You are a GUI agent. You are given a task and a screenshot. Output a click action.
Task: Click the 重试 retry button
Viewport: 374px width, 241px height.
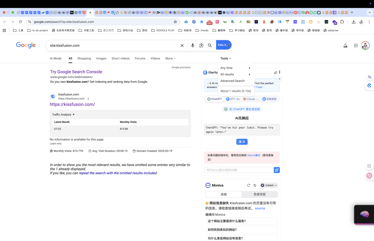pos(242,142)
